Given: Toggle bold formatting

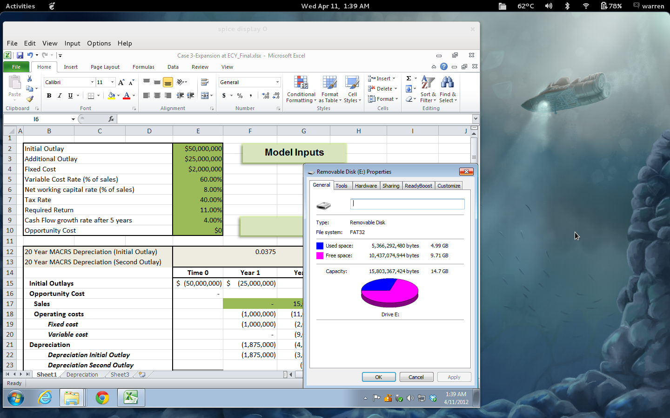Looking at the screenshot, I should pos(49,95).
